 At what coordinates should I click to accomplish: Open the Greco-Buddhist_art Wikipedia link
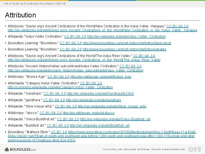coord(115,119)
